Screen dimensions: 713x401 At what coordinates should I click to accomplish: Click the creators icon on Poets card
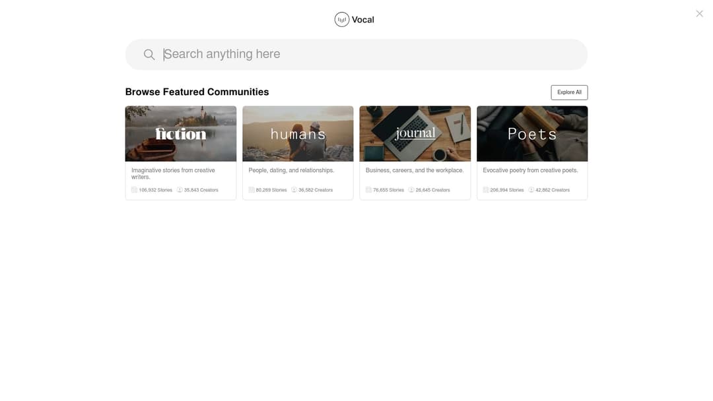[531, 190]
